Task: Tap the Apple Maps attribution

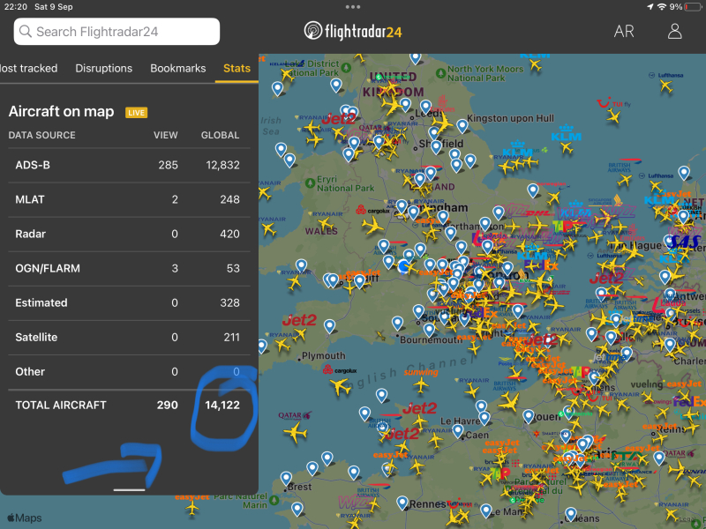Action: click(25, 518)
